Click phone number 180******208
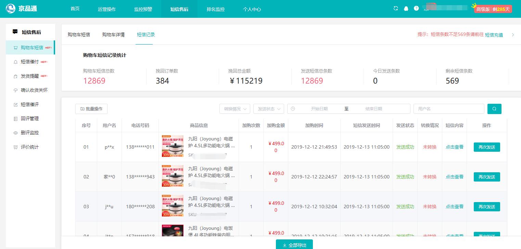This screenshot has height=249, width=521. click(140, 207)
